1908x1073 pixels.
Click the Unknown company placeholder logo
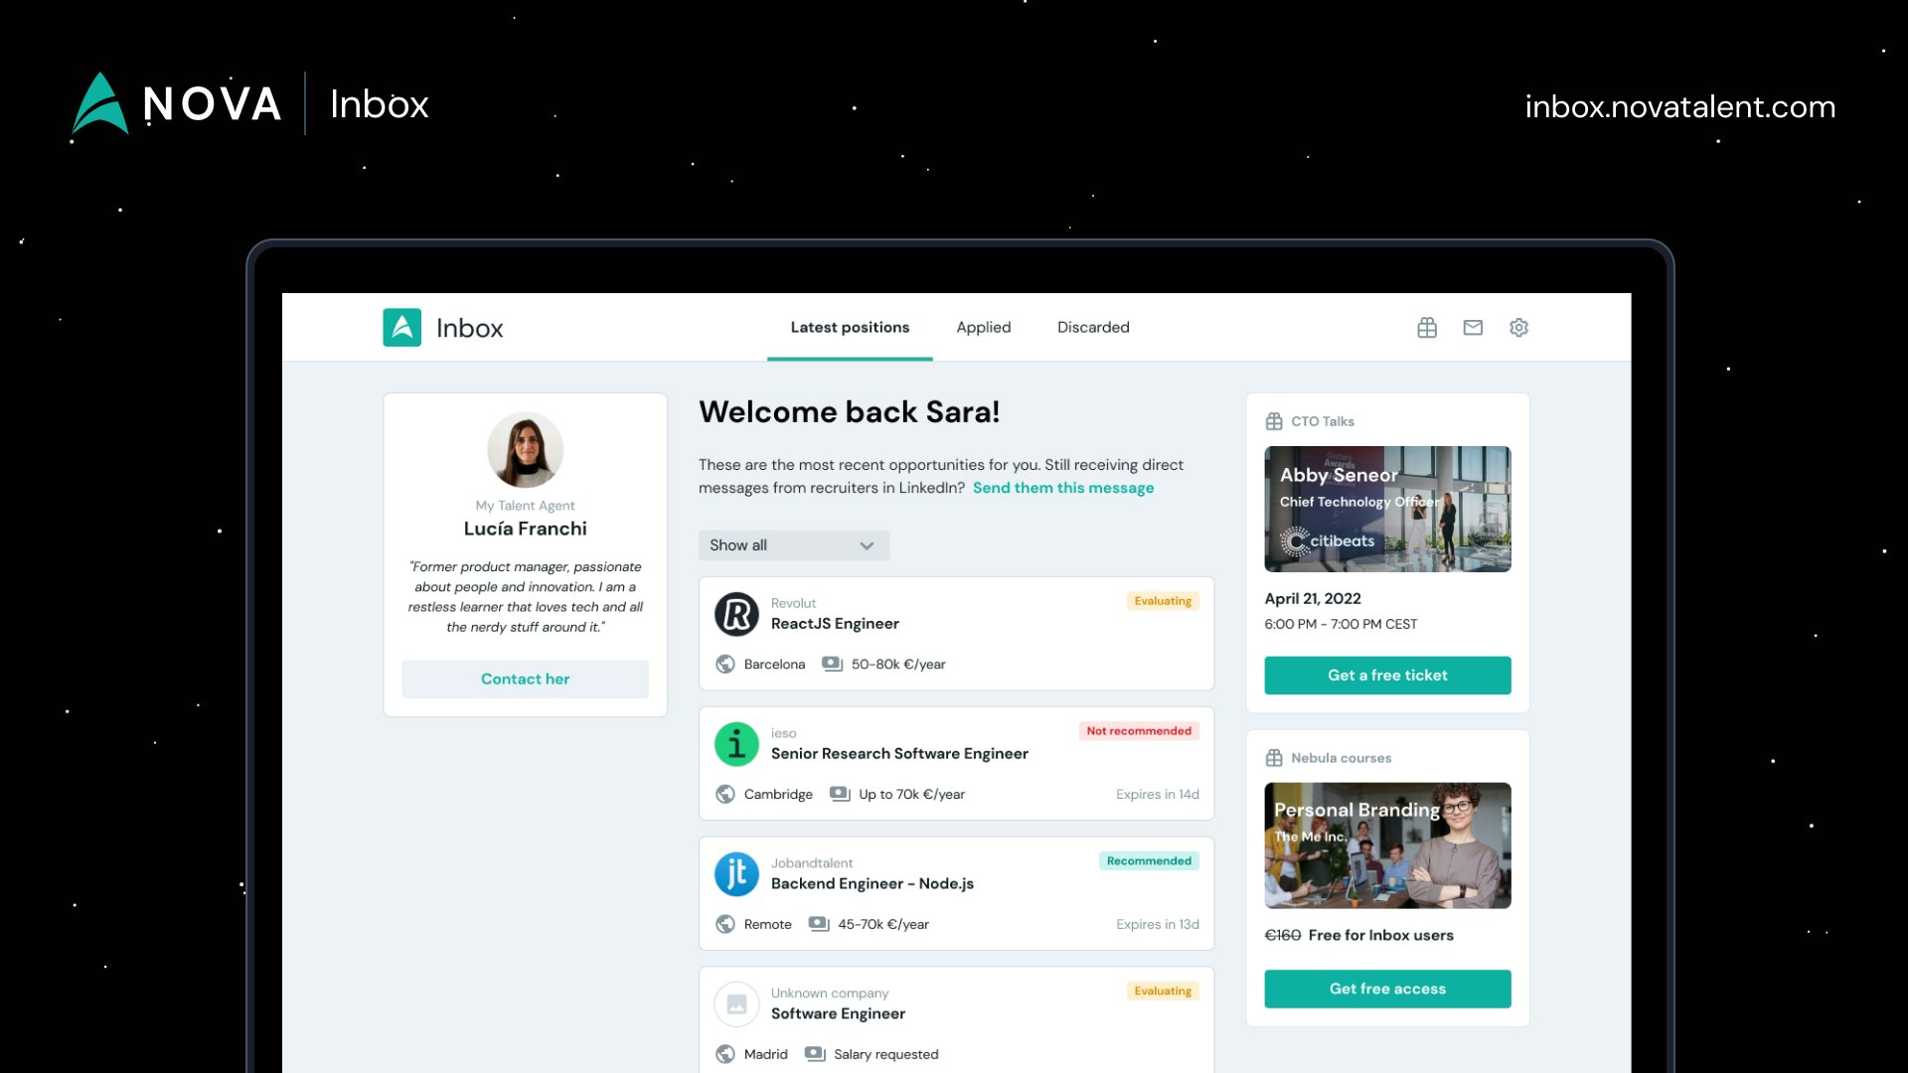tap(736, 1004)
